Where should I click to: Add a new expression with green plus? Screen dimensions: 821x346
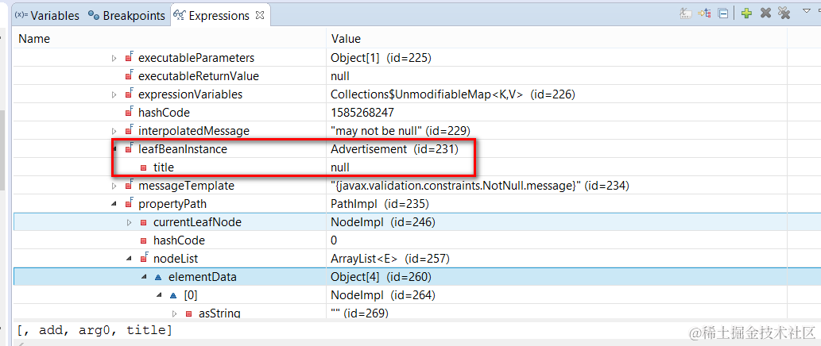pos(746,13)
